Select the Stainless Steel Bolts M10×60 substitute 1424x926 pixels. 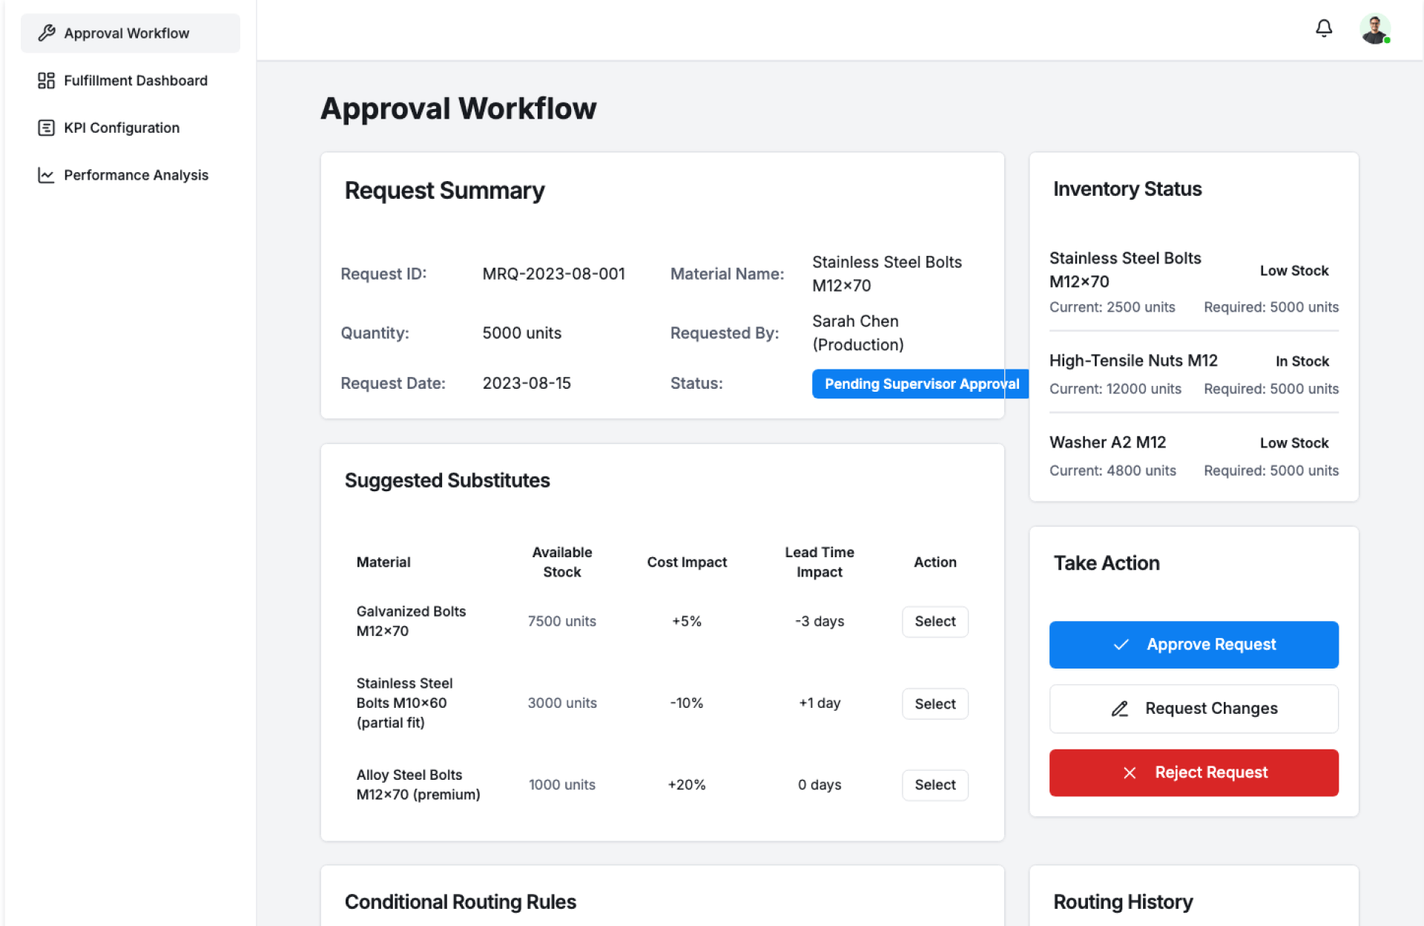point(934,703)
